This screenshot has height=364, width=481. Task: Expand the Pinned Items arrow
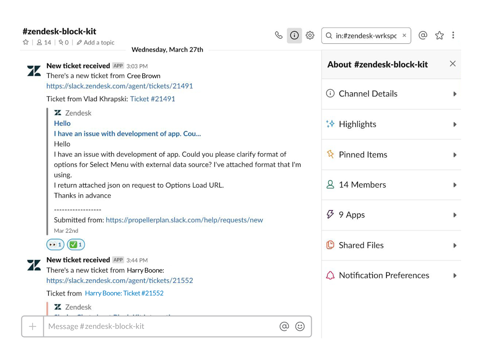click(x=455, y=155)
